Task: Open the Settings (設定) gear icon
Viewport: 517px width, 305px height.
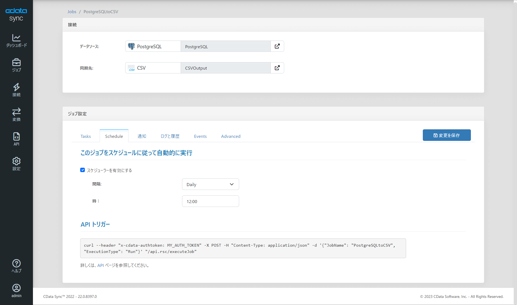Action: pyautogui.click(x=16, y=164)
